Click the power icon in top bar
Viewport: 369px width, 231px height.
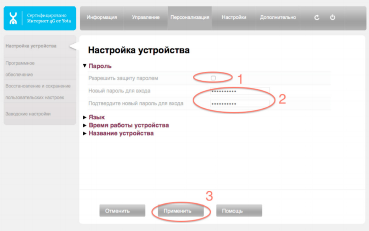(x=332, y=17)
